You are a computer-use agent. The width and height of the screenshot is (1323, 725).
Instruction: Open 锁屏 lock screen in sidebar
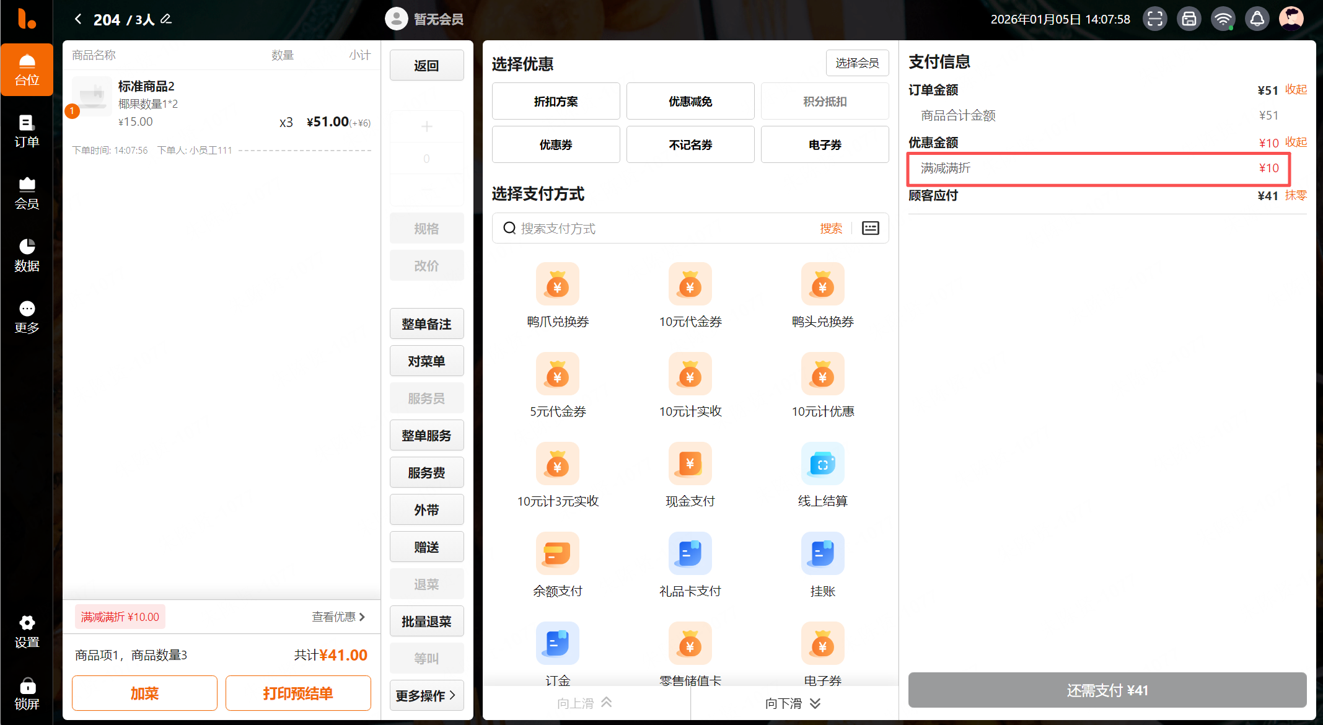point(27,693)
